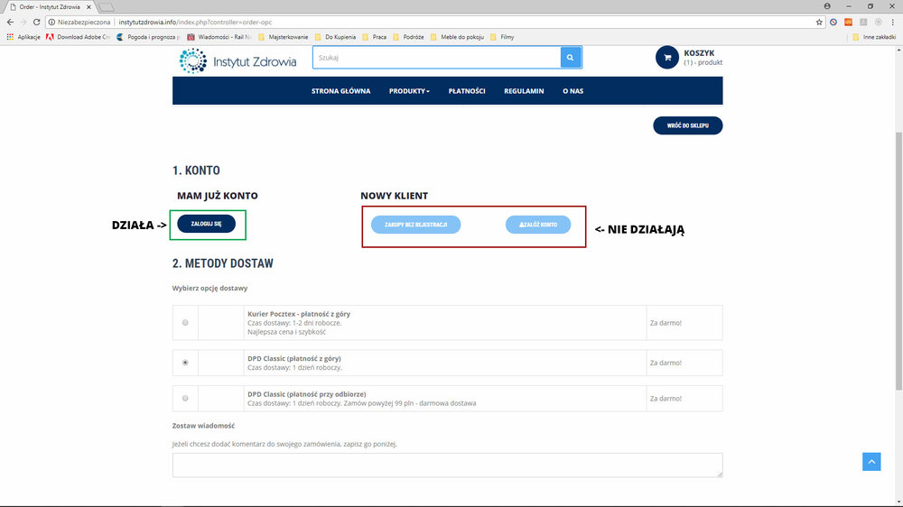Open the Chrome profile icon

click(x=827, y=6)
